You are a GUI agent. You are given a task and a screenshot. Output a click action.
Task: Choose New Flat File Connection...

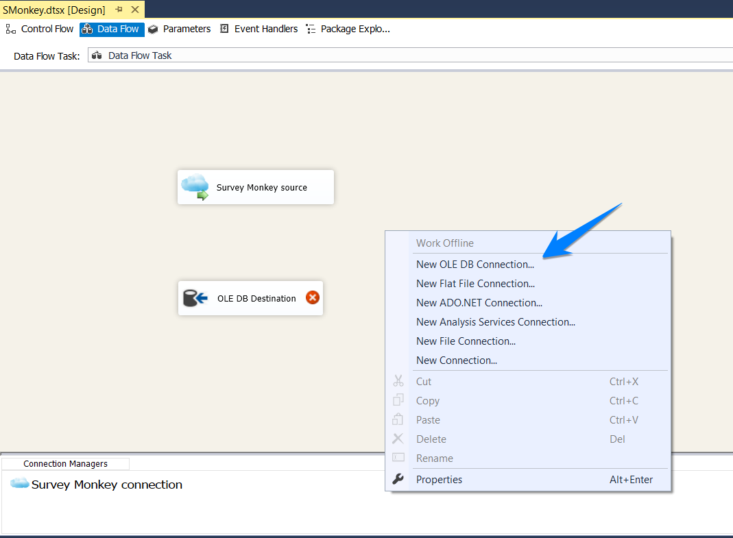540,283
